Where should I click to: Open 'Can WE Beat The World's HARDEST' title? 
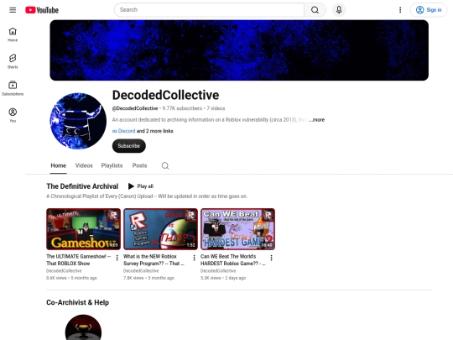pyautogui.click(x=233, y=260)
